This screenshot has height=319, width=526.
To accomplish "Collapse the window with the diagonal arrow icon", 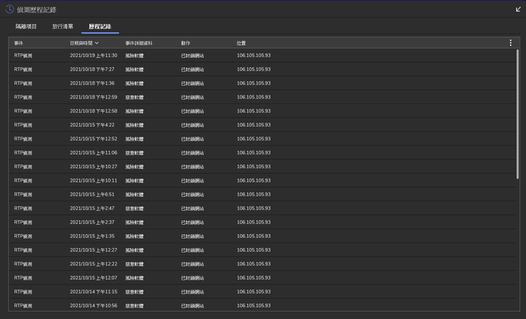I will click(x=518, y=9).
